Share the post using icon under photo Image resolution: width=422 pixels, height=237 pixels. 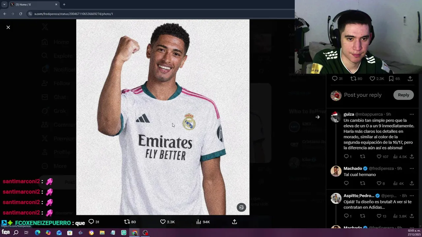234,222
